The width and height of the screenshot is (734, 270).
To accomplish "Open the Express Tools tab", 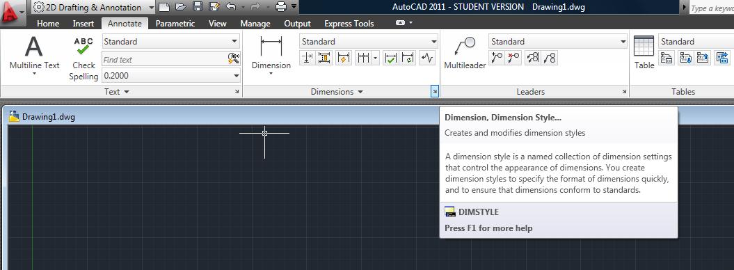I will (349, 24).
